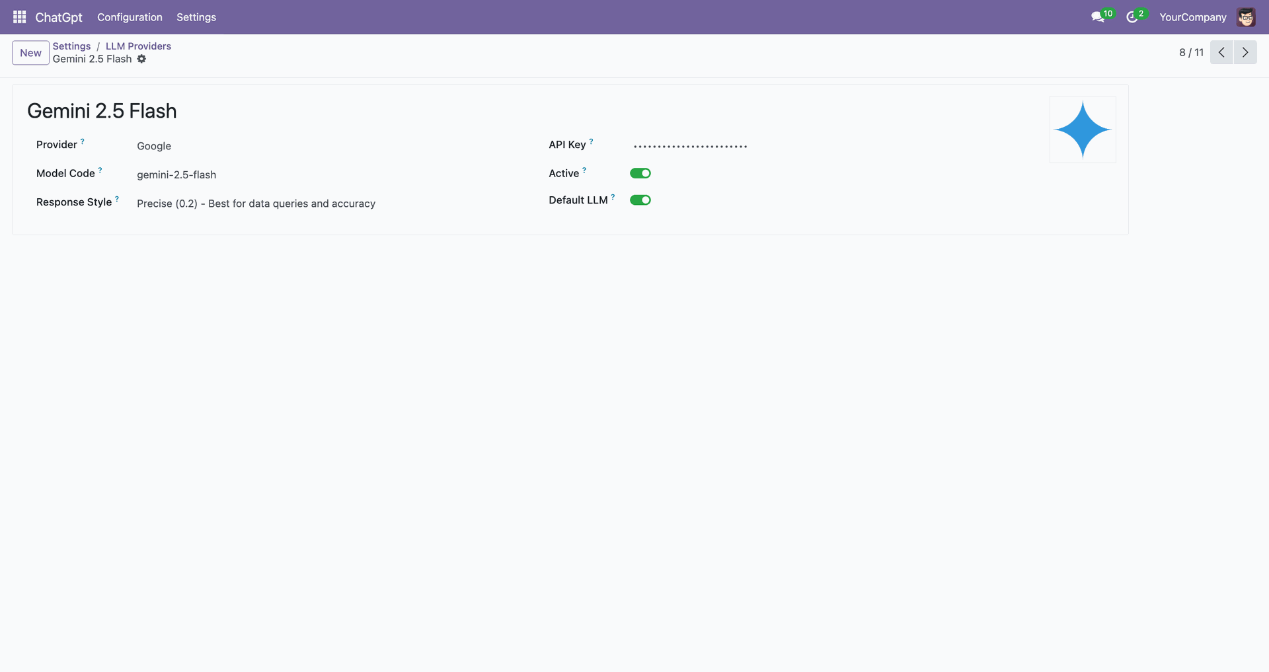Click the Model Code field label
Image resolution: width=1269 pixels, height=672 pixels.
65,173
